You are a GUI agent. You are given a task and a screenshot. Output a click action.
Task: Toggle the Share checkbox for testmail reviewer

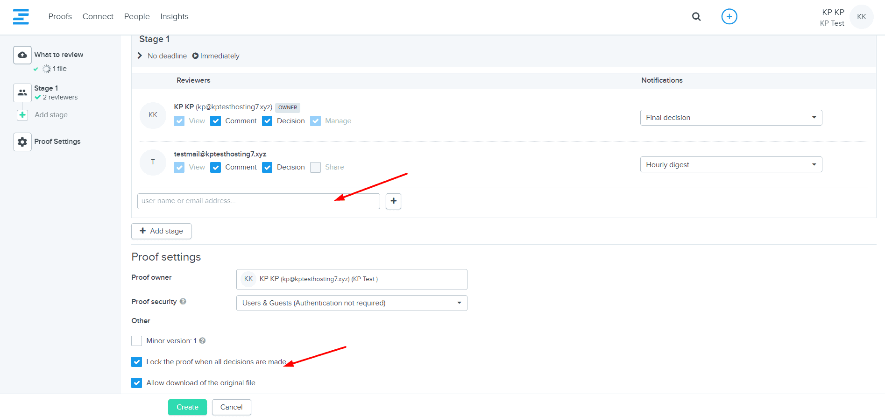coord(316,167)
